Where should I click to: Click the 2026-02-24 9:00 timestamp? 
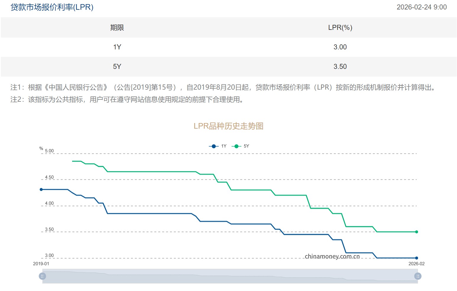422,7
